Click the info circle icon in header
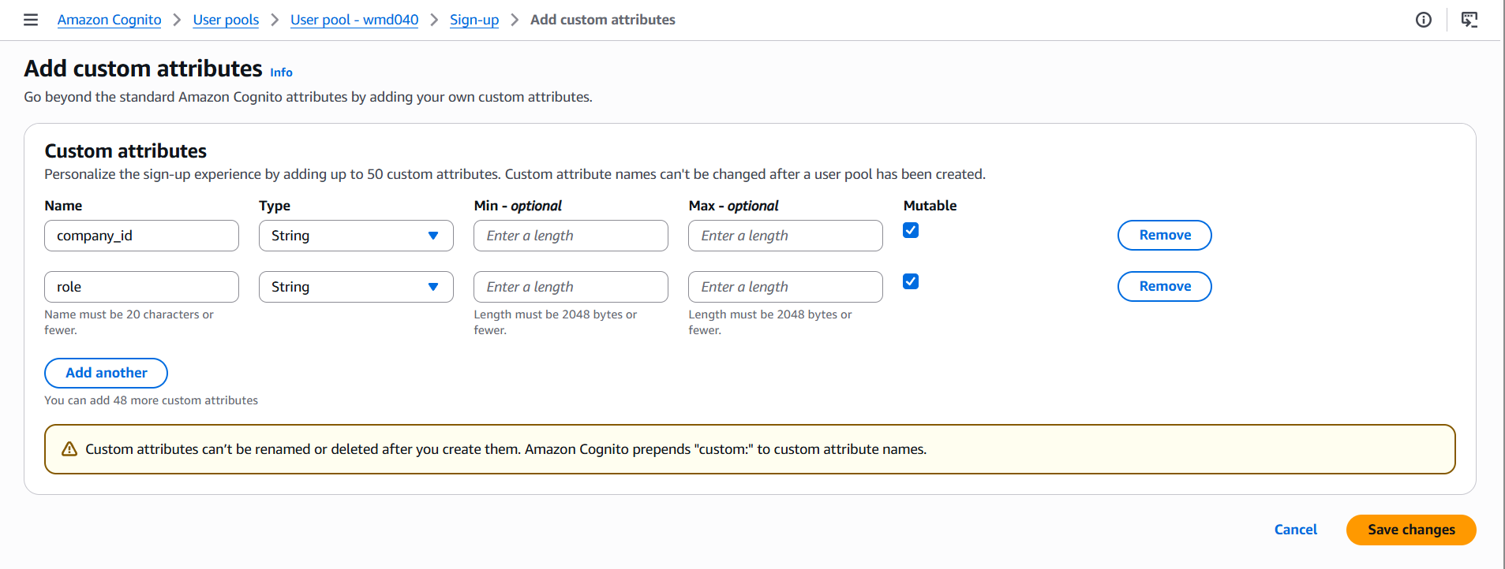 pos(1423,20)
